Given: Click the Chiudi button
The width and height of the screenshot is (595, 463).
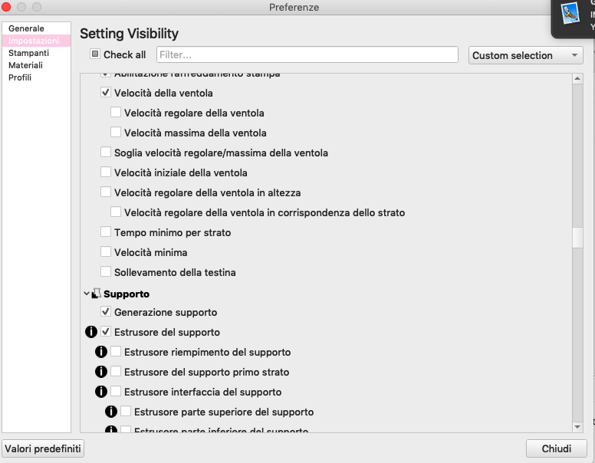Looking at the screenshot, I should (556, 448).
